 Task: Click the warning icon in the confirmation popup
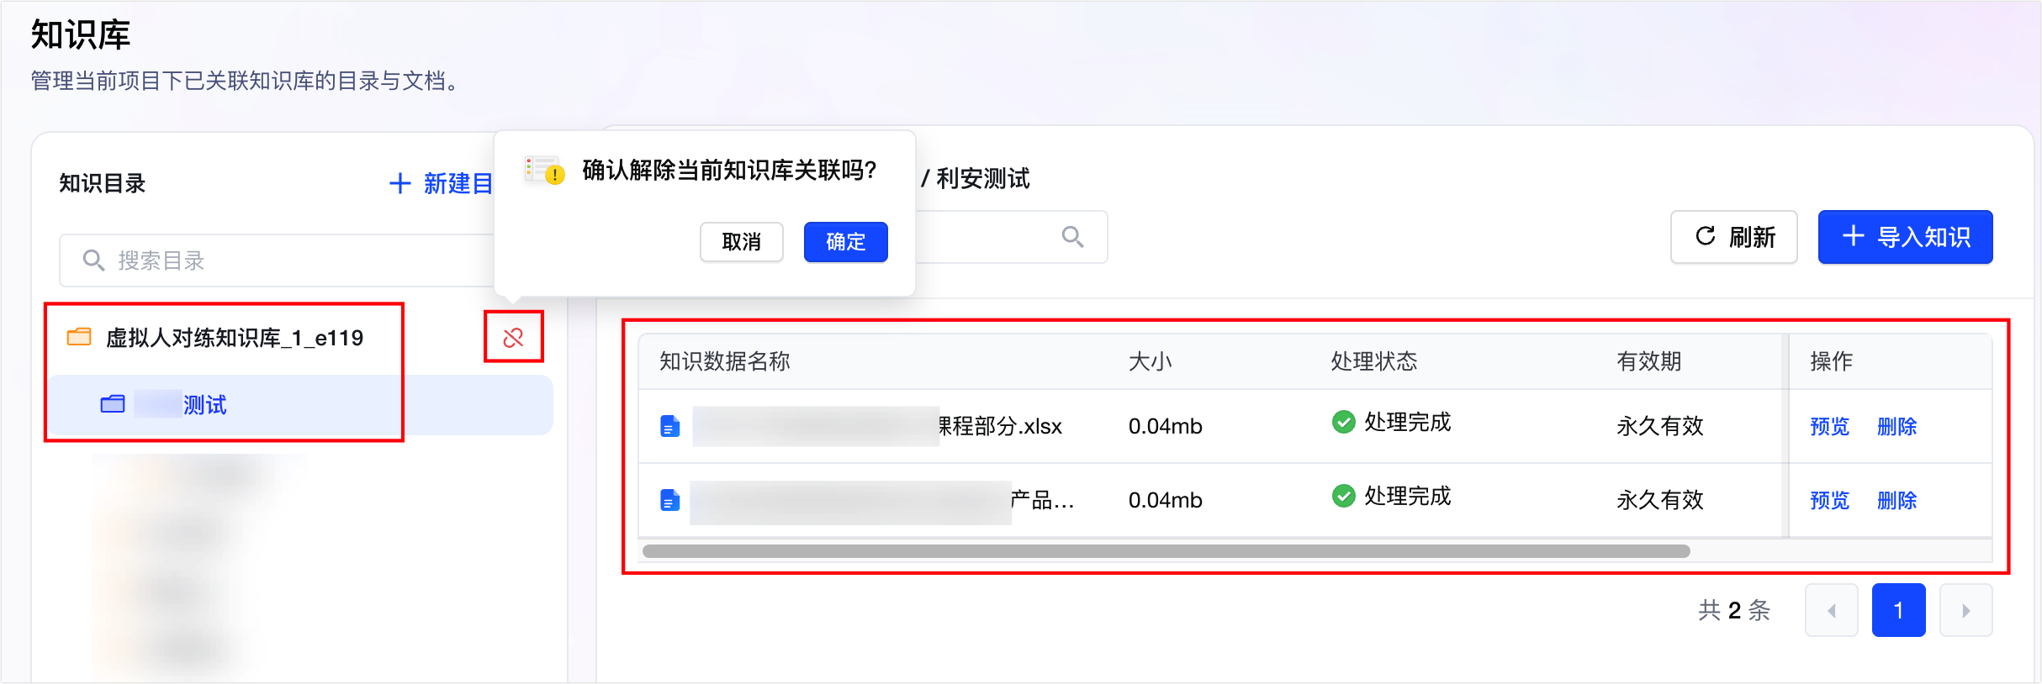[x=544, y=170]
